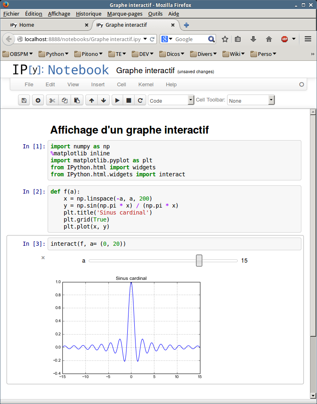Click the Graphe interactif notebook title
The height and width of the screenshot is (404, 317).
coord(145,71)
